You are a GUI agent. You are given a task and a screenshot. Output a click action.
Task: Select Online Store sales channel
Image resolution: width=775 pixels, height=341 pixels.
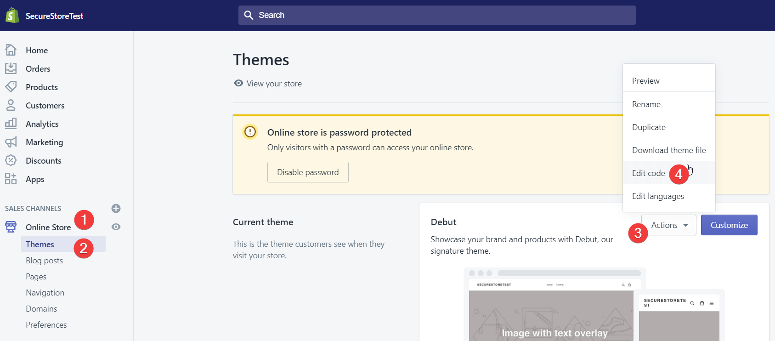[48, 227]
